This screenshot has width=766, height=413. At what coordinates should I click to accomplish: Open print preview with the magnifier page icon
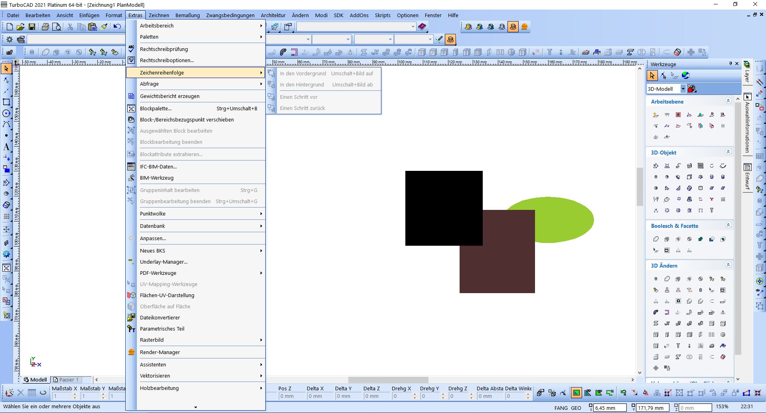pyautogui.click(x=57, y=27)
